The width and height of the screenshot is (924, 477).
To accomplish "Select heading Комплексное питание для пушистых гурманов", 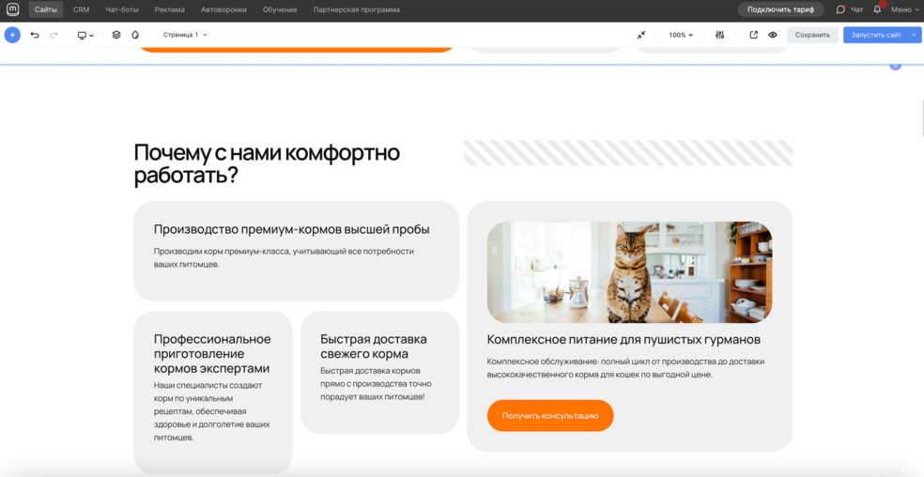I will point(624,340).
